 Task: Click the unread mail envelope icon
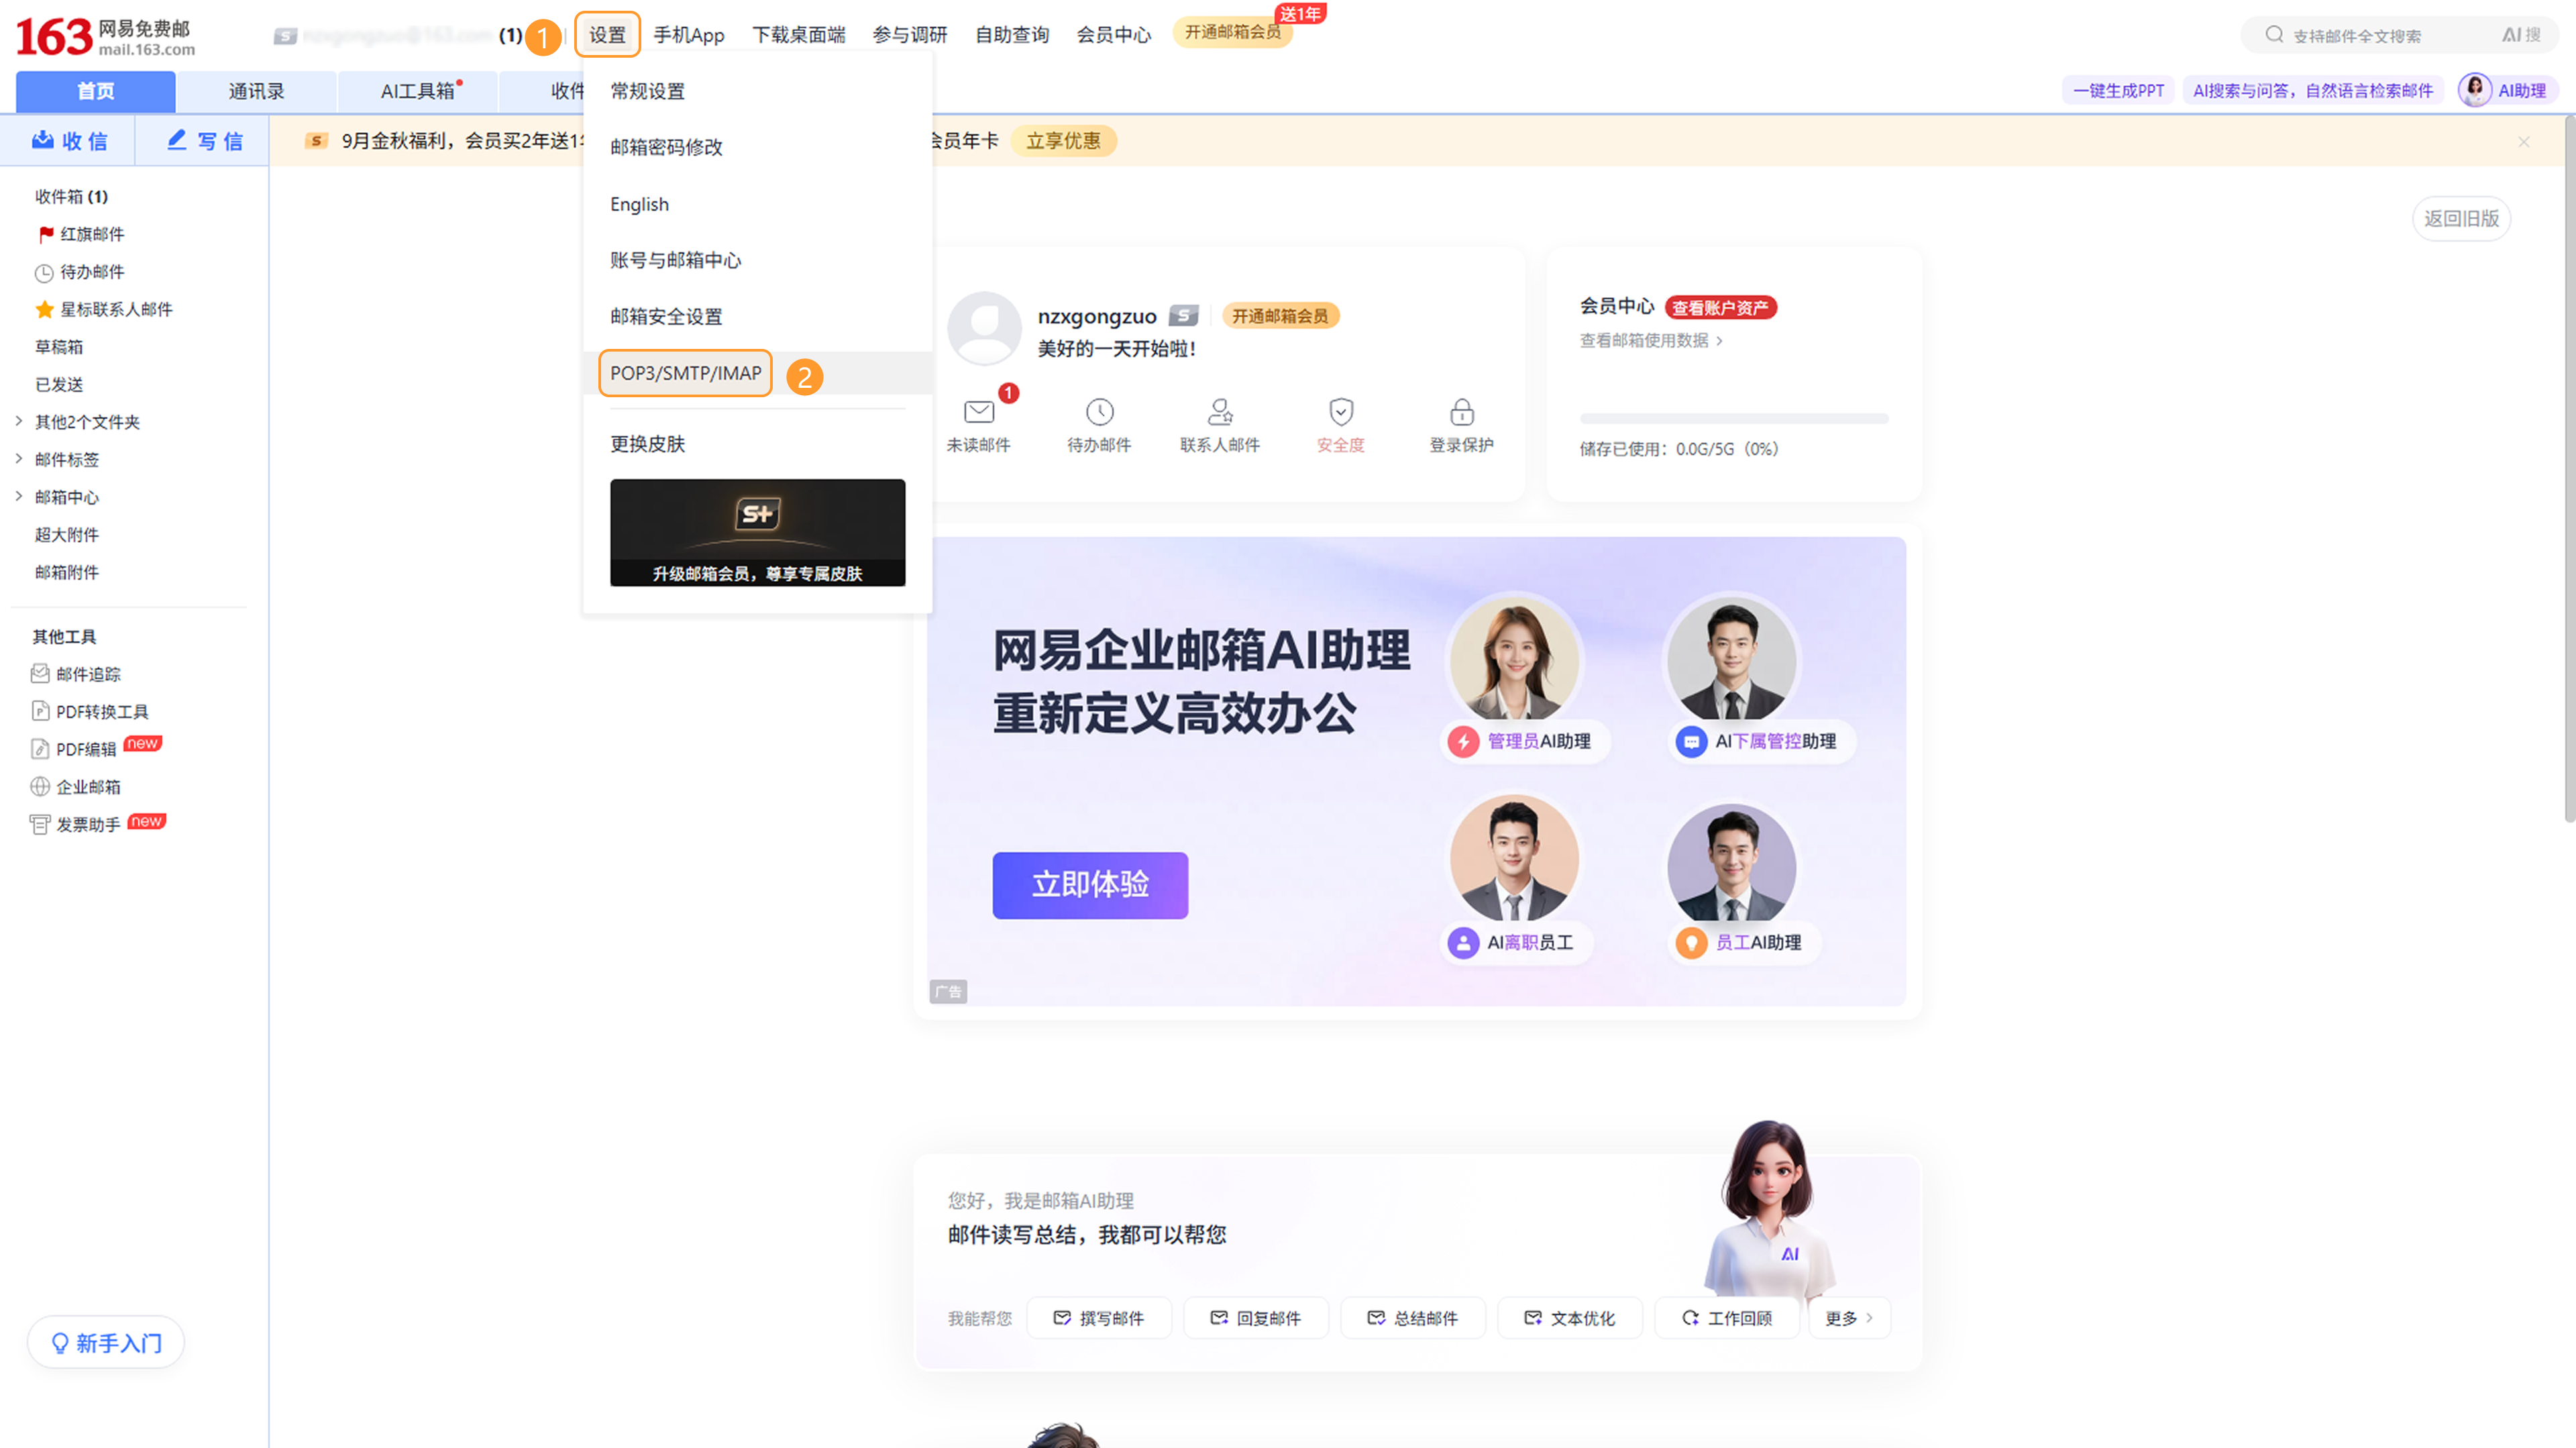(979, 412)
